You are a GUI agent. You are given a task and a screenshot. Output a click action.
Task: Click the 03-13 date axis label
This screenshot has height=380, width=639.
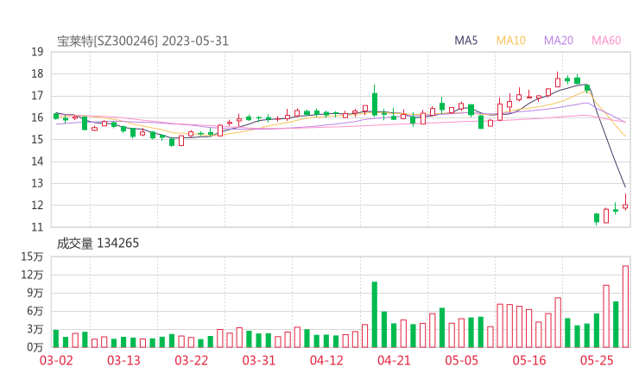(123, 360)
